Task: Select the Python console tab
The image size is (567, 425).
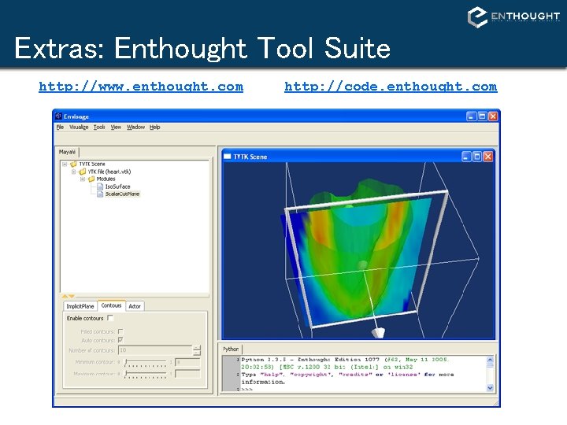Action: [231, 349]
